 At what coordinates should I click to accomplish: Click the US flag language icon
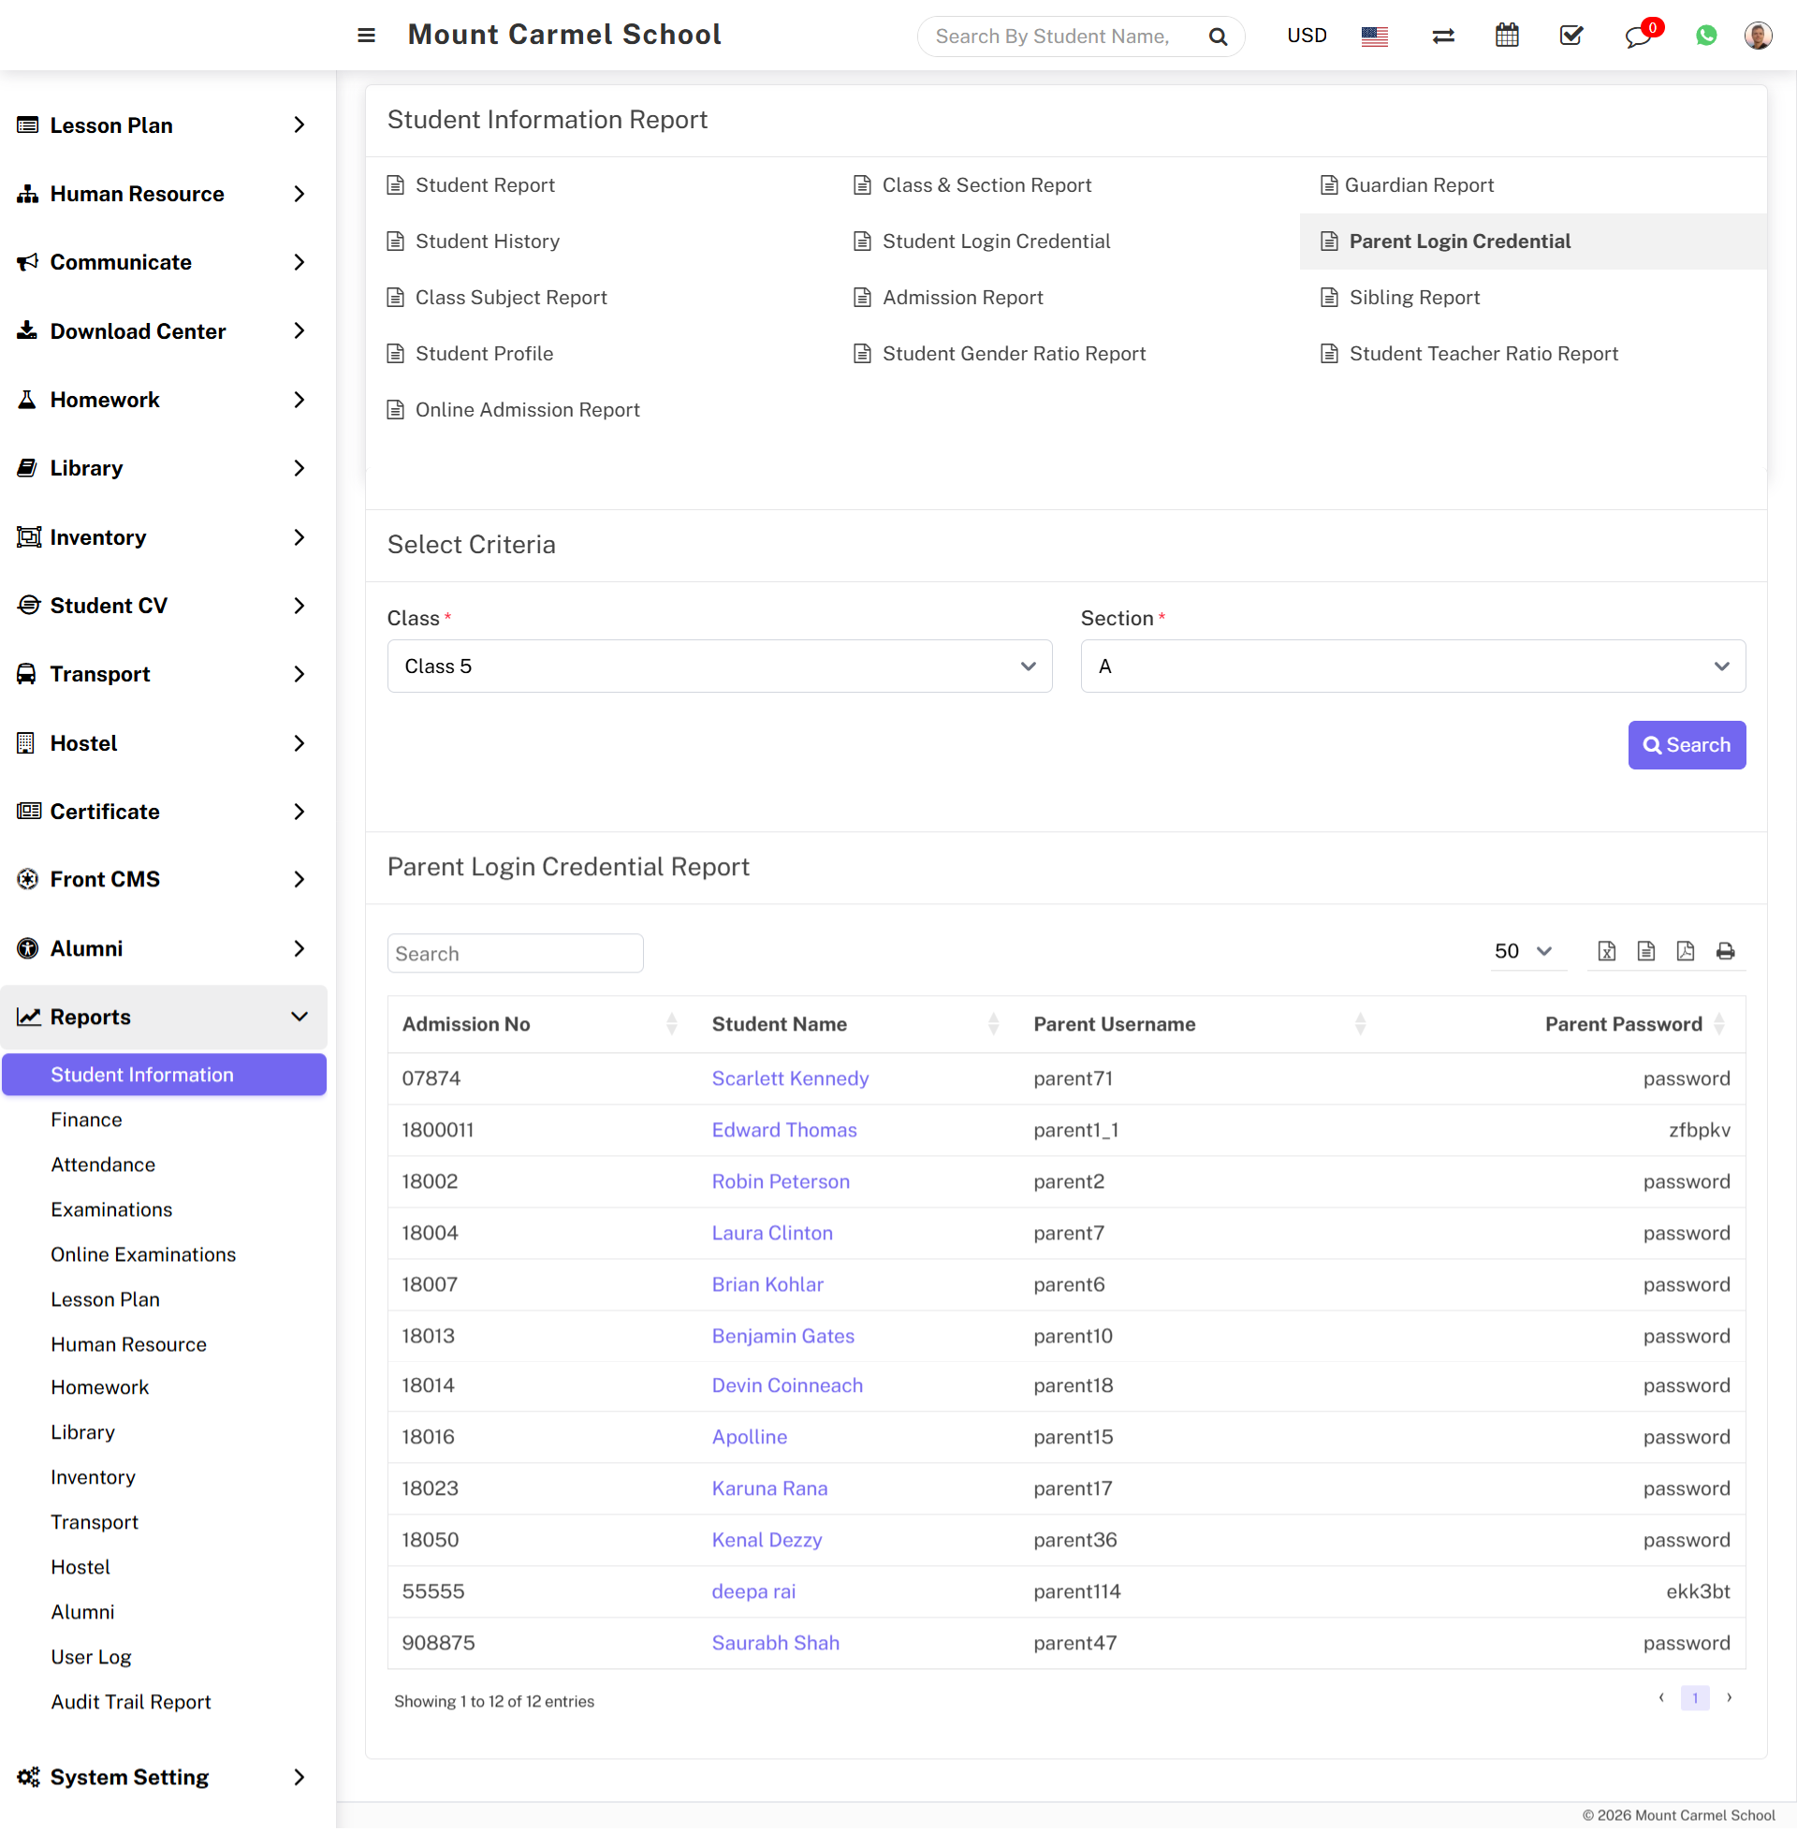[x=1375, y=36]
